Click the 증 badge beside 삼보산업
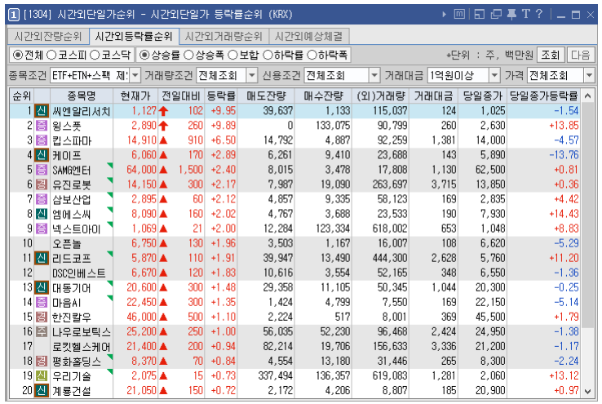This screenshot has width=602, height=404. (x=41, y=199)
